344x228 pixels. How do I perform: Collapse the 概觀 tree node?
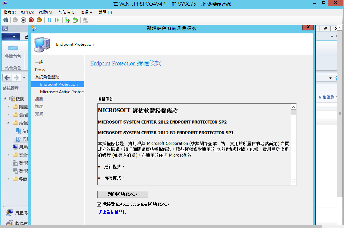[x=5, y=99]
